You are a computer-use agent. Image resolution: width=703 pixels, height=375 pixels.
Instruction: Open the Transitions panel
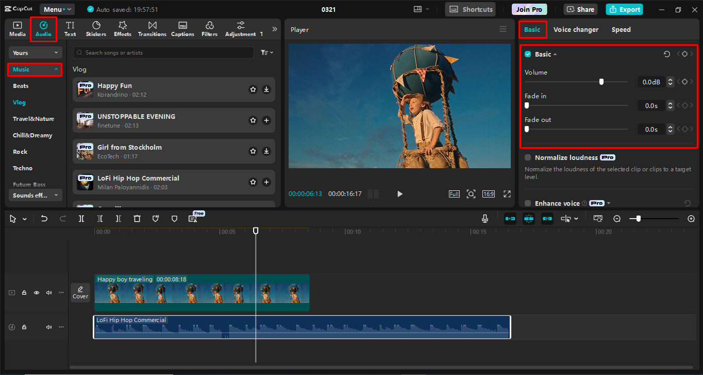tap(152, 29)
